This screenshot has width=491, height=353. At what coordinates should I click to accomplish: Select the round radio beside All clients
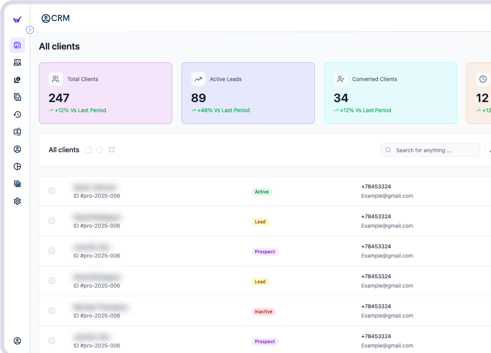tap(100, 150)
